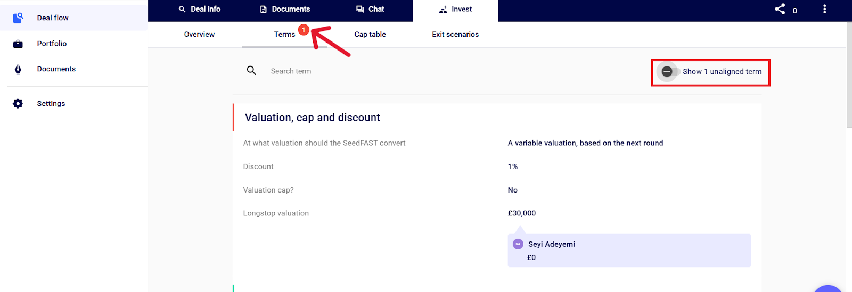Click the search magnifier icon by Search term
Image resolution: width=852 pixels, height=292 pixels.
251,71
